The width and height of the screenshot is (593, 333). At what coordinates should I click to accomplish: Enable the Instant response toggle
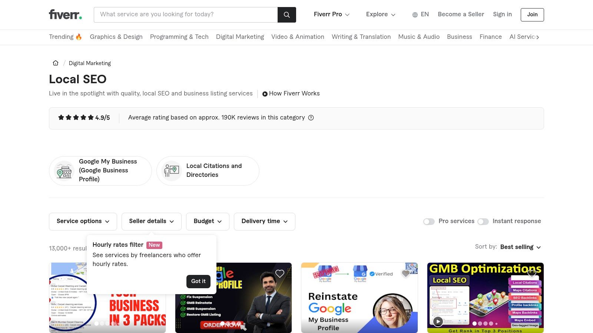[x=483, y=221]
